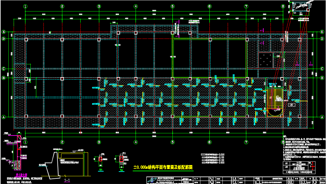Select the TZ1 column section detail drawing
The height and width of the screenshot is (184, 326).
pos(100,160)
